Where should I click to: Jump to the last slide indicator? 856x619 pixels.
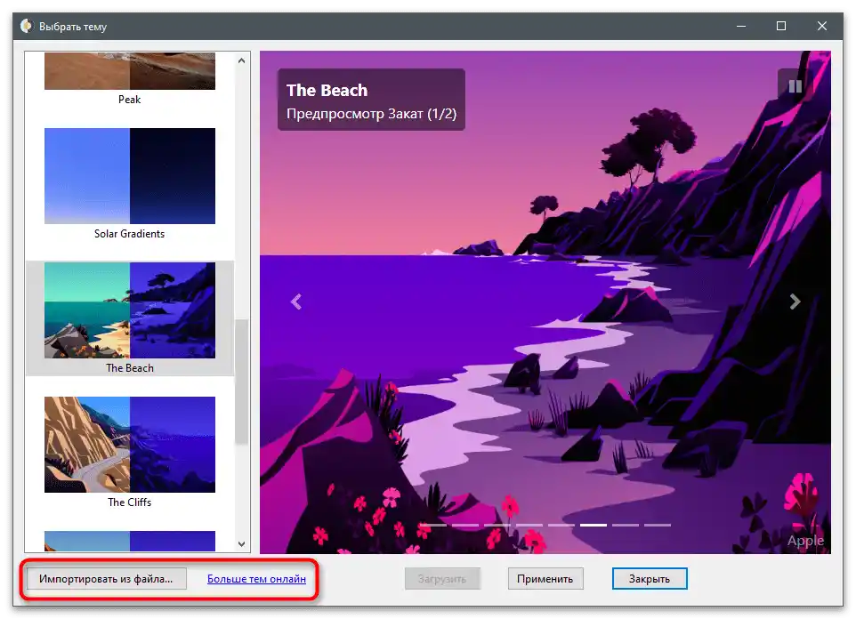coord(658,525)
